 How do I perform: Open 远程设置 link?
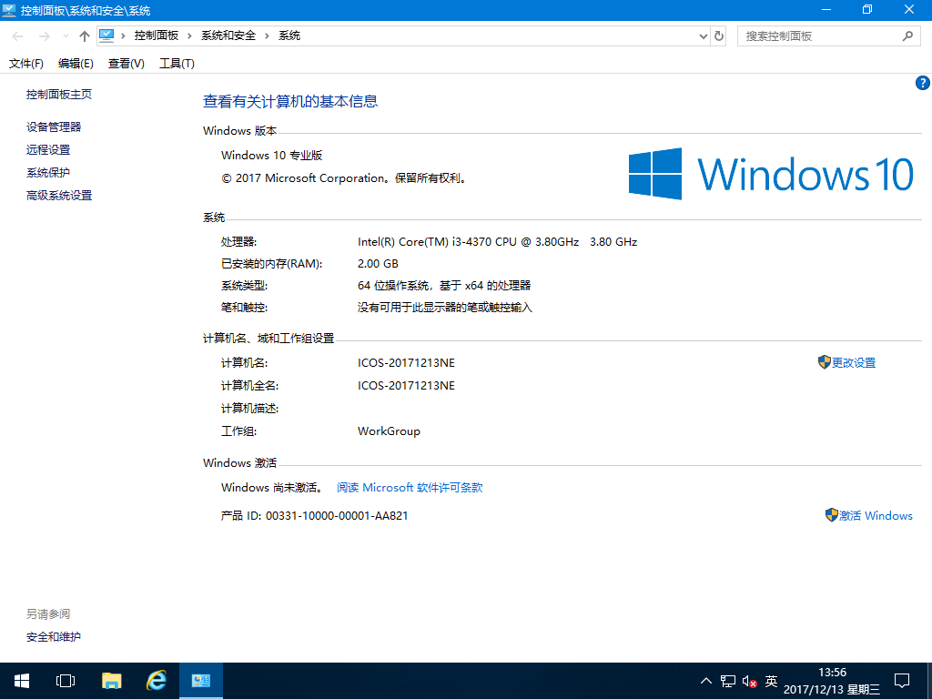(x=48, y=150)
